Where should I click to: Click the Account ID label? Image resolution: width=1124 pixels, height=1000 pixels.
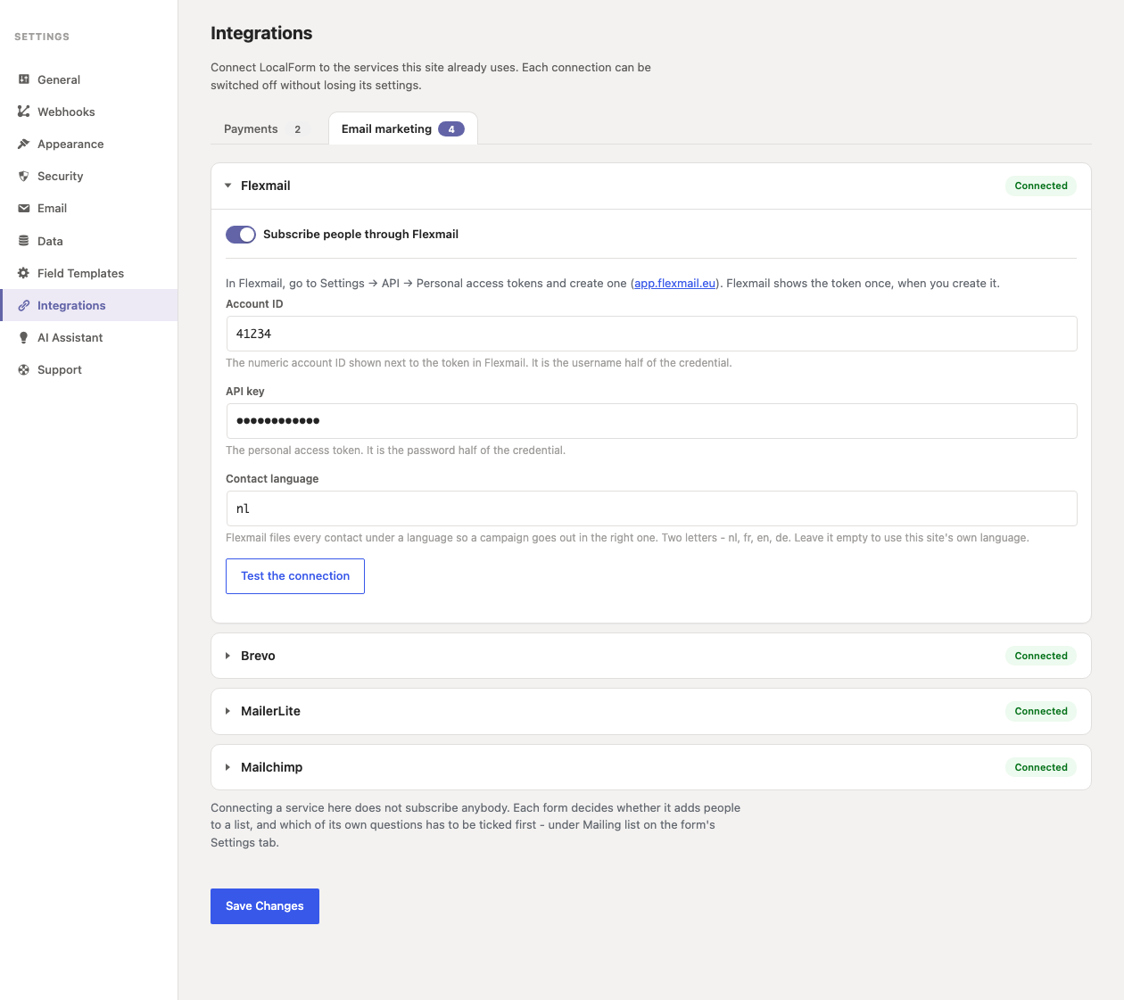click(x=254, y=304)
